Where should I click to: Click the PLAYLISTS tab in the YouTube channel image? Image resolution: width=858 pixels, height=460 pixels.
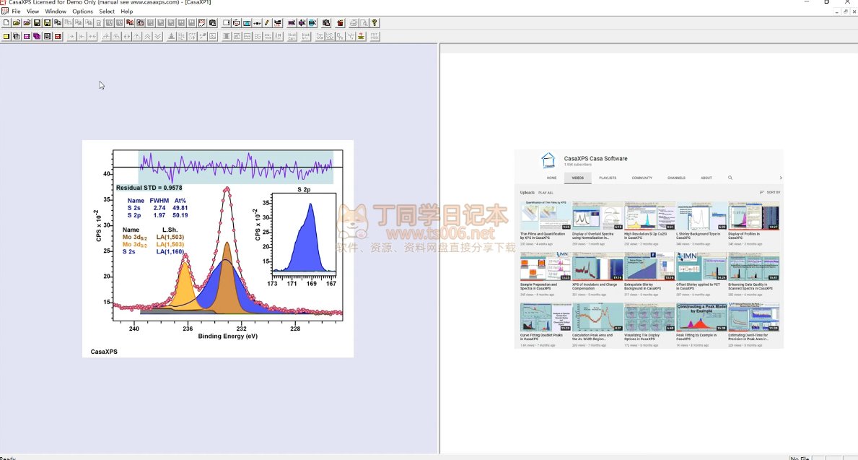click(x=608, y=178)
